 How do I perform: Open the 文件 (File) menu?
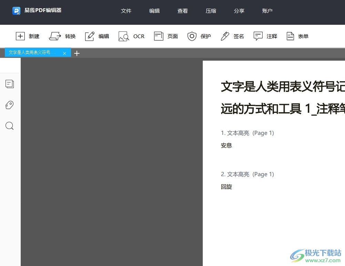click(126, 11)
